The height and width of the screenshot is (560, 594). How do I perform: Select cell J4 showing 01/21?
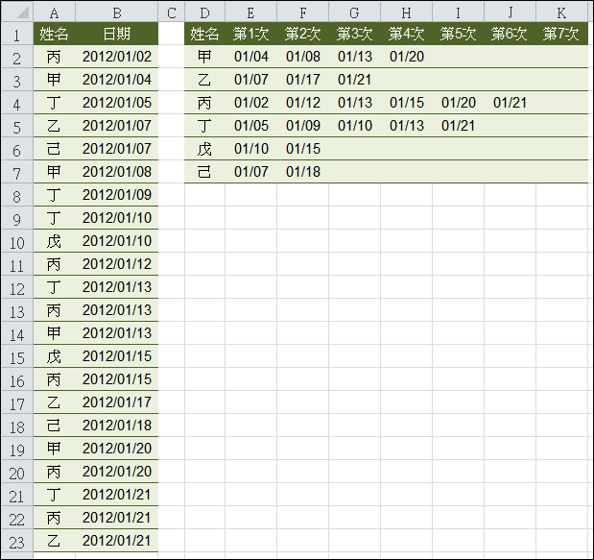pos(510,103)
